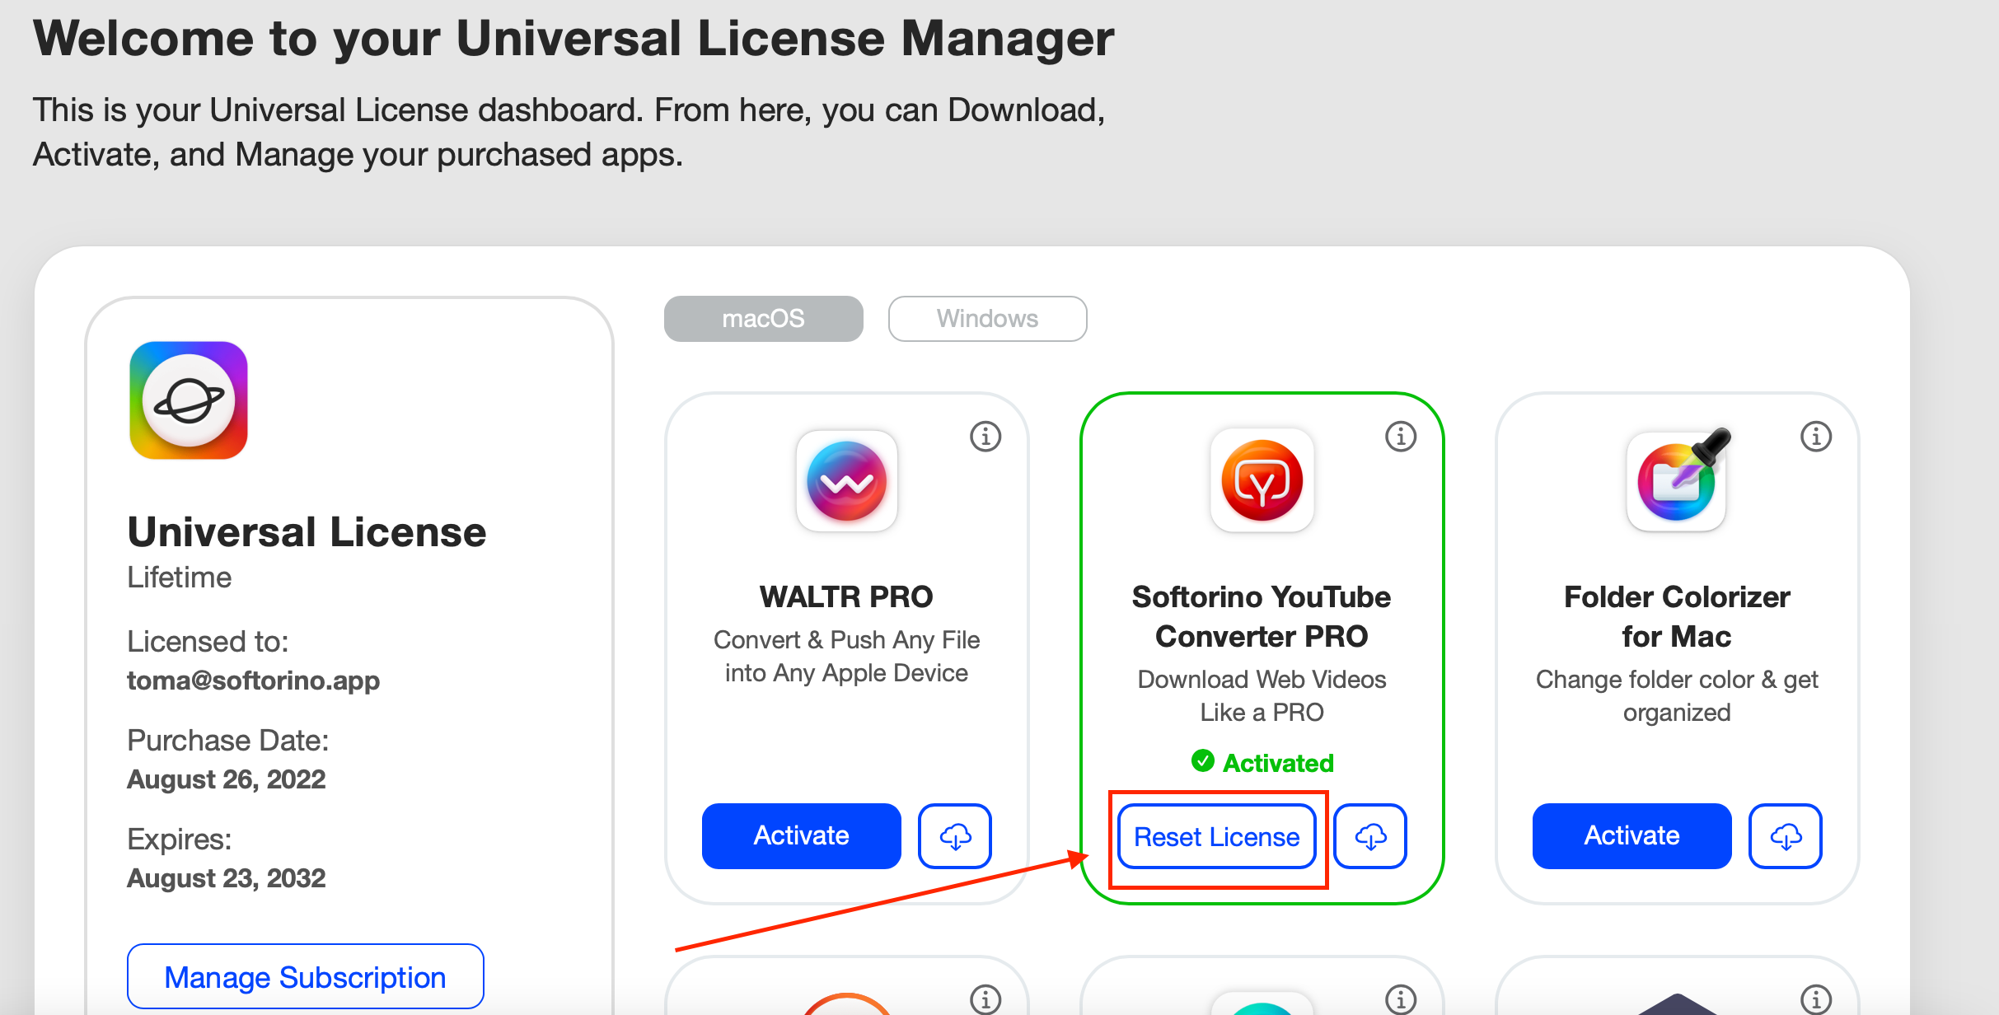This screenshot has width=1999, height=1015.
Task: Open info for WALTR PRO
Action: 985,436
